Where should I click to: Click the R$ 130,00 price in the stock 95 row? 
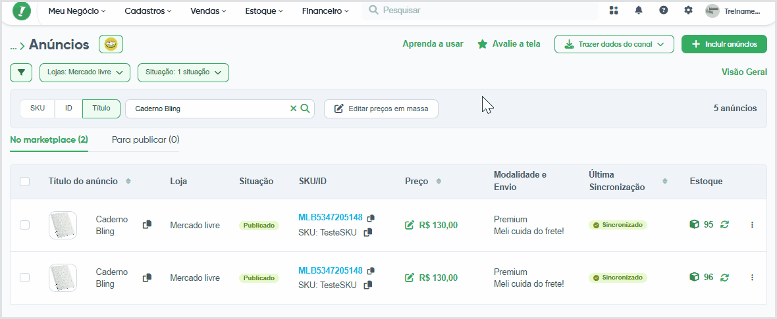tap(438, 226)
